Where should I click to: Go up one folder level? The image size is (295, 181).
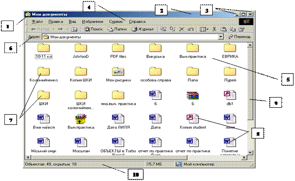coord(74,29)
